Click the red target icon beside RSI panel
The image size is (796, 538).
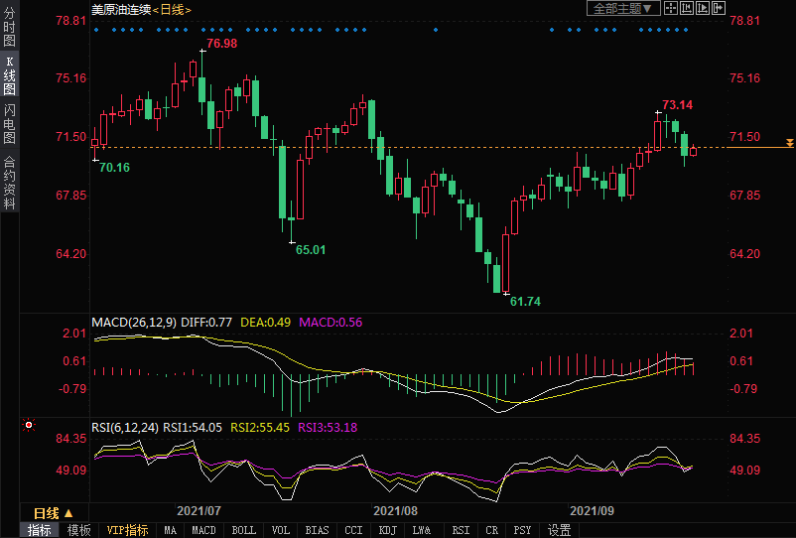point(29,426)
